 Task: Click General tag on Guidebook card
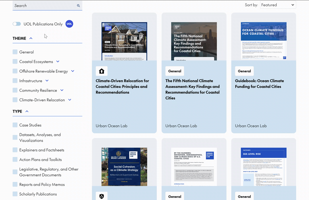tap(244, 71)
